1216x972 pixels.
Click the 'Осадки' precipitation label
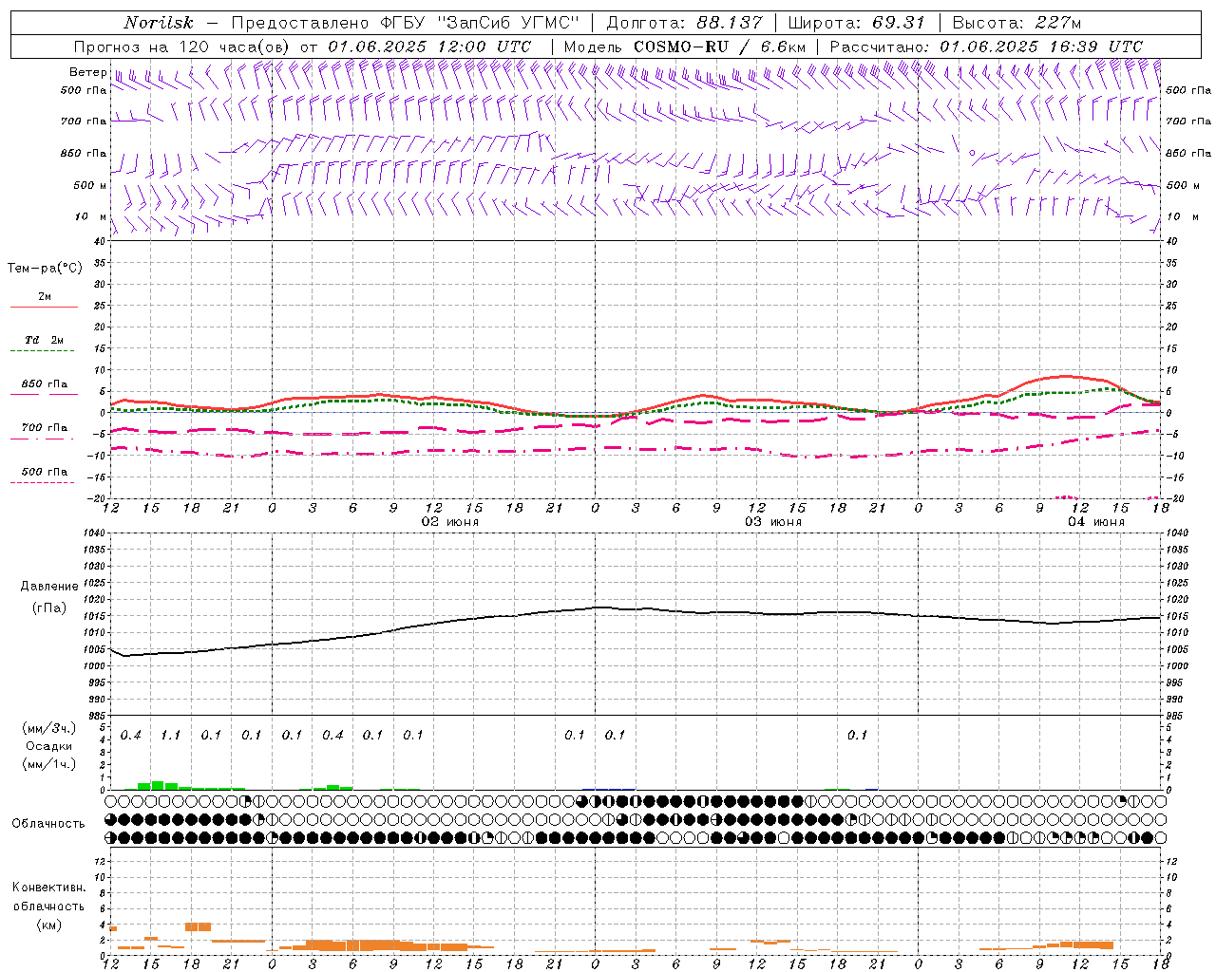click(48, 746)
